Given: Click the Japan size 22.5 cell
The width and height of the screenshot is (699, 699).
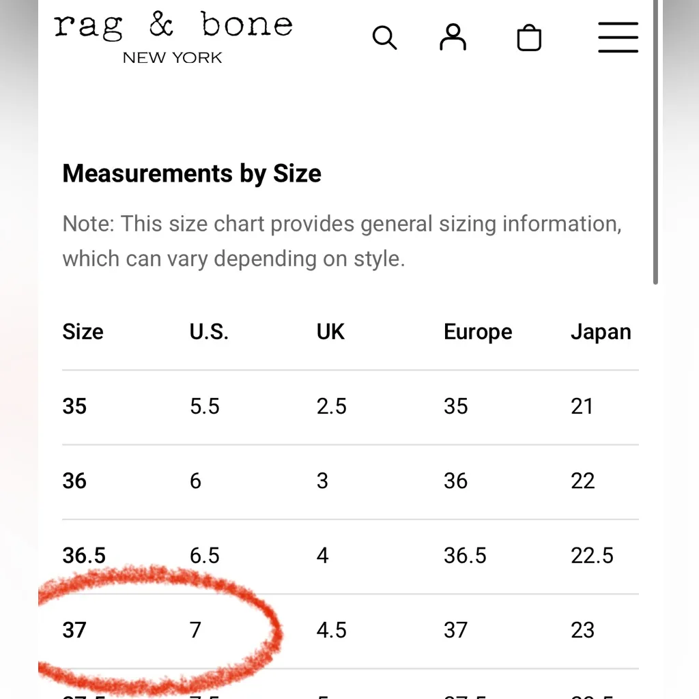Looking at the screenshot, I should coord(592,556).
